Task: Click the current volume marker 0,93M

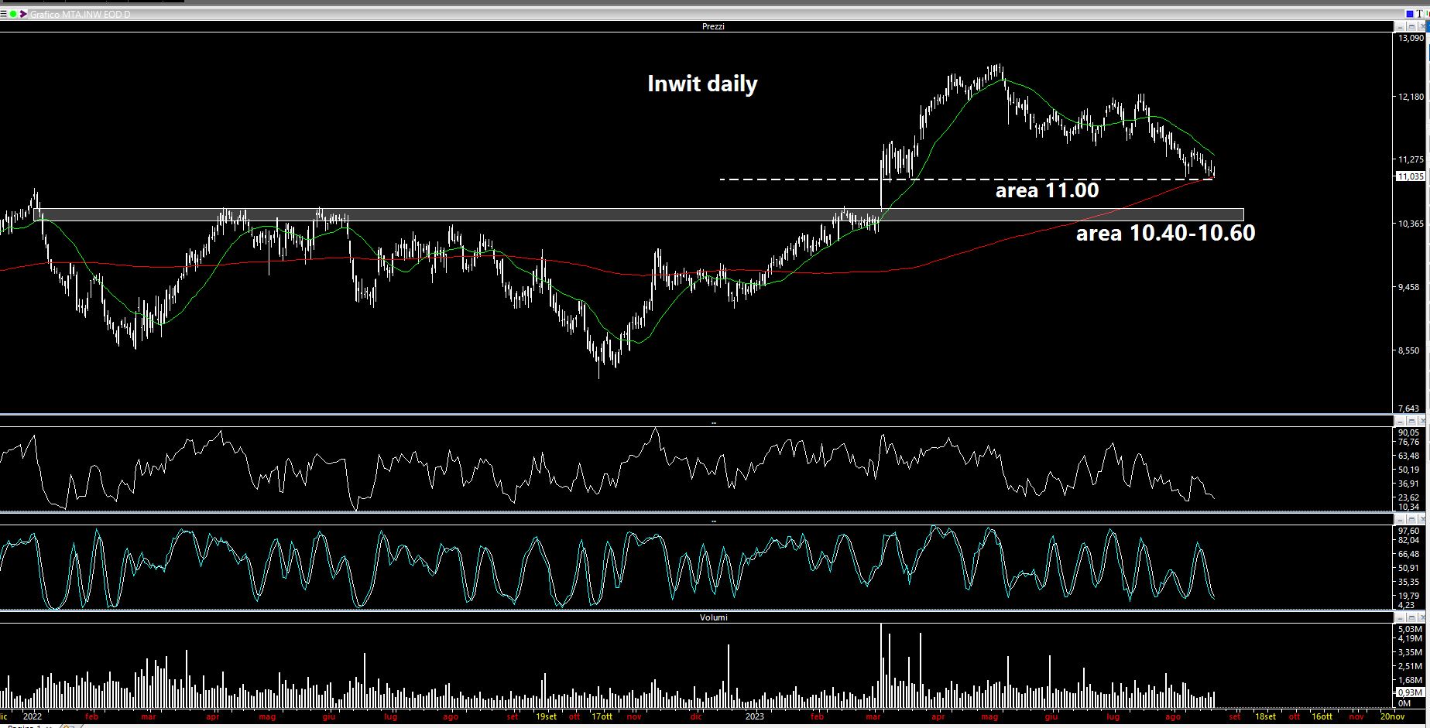Action: [x=1410, y=692]
